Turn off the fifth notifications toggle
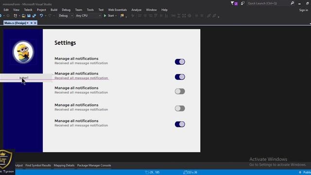311x175 pixels. click(x=180, y=124)
